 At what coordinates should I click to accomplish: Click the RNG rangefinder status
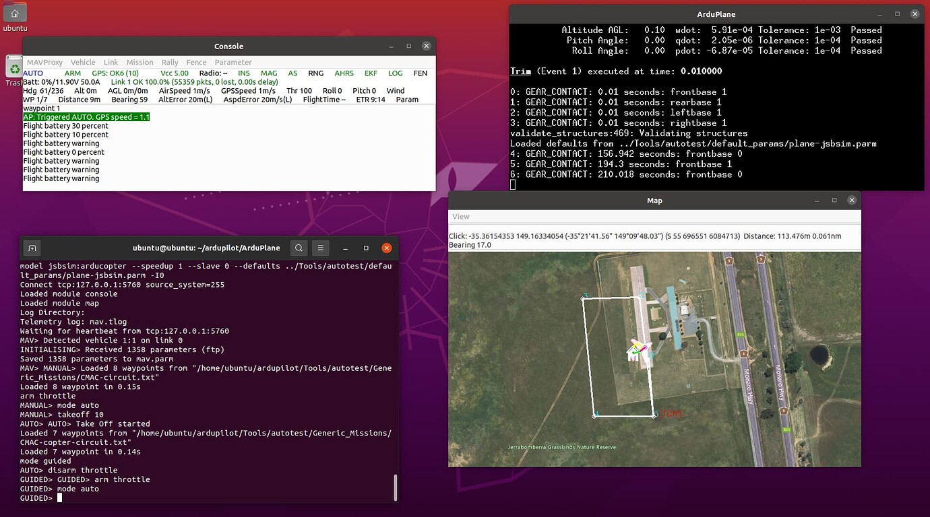click(315, 73)
